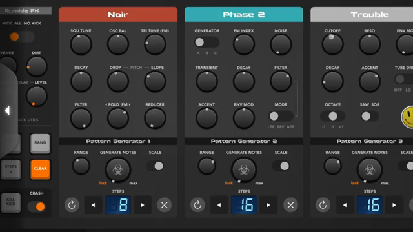Click the Phase 2 FM INDEX knob
413x232 pixels.
point(244,44)
